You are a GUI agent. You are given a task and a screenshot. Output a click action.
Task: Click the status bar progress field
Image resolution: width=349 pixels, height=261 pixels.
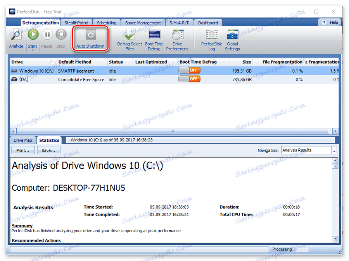click(x=139, y=249)
